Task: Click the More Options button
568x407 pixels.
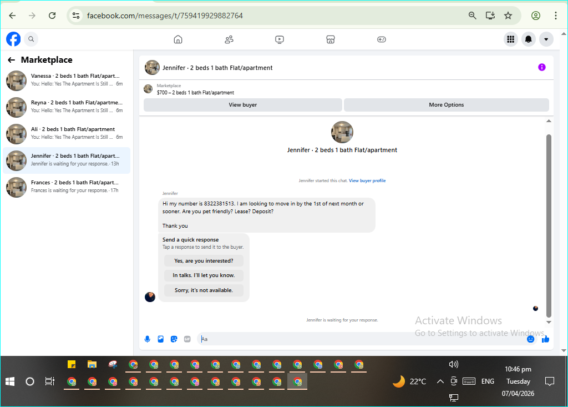Action: (x=447, y=105)
